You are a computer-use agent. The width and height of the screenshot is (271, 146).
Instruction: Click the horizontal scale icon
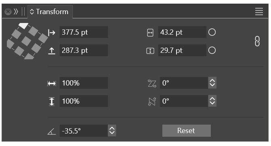click(x=52, y=83)
